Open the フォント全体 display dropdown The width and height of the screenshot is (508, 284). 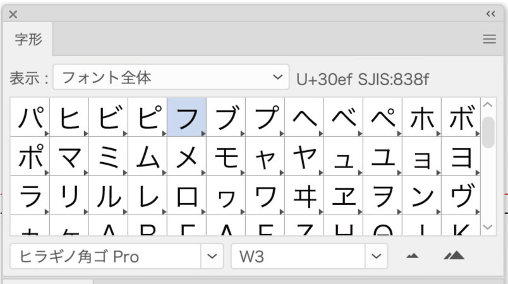pos(171,78)
